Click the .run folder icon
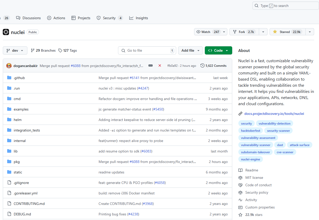This screenshot has width=319, height=220. point(9,88)
